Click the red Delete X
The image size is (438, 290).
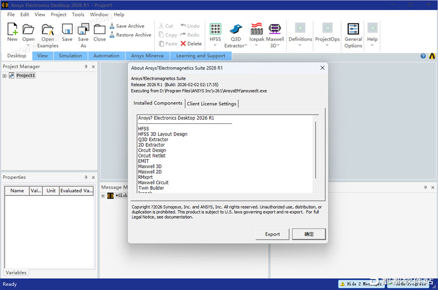pyautogui.click(x=183, y=44)
